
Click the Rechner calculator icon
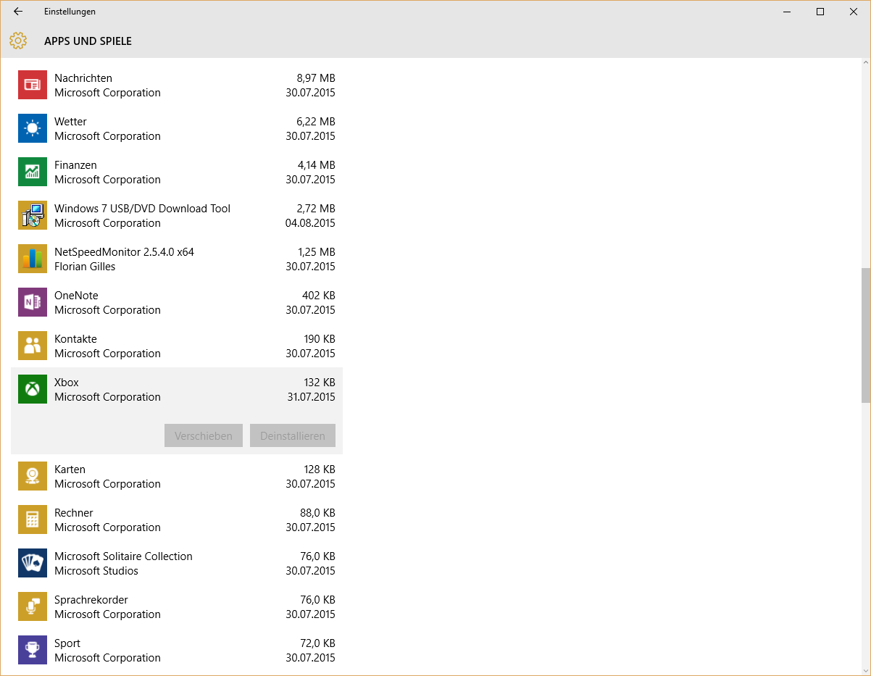point(33,519)
